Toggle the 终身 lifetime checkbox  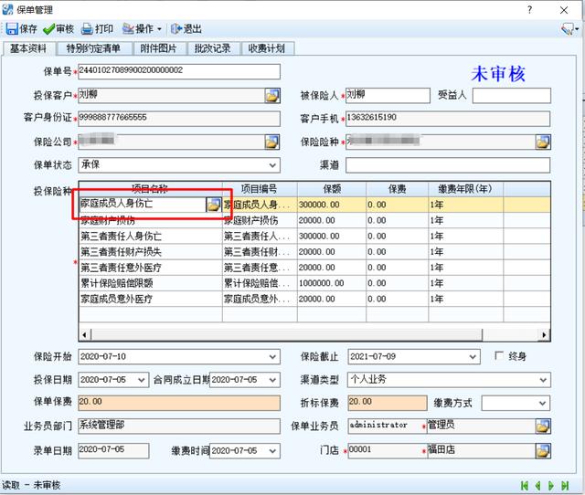click(x=499, y=355)
